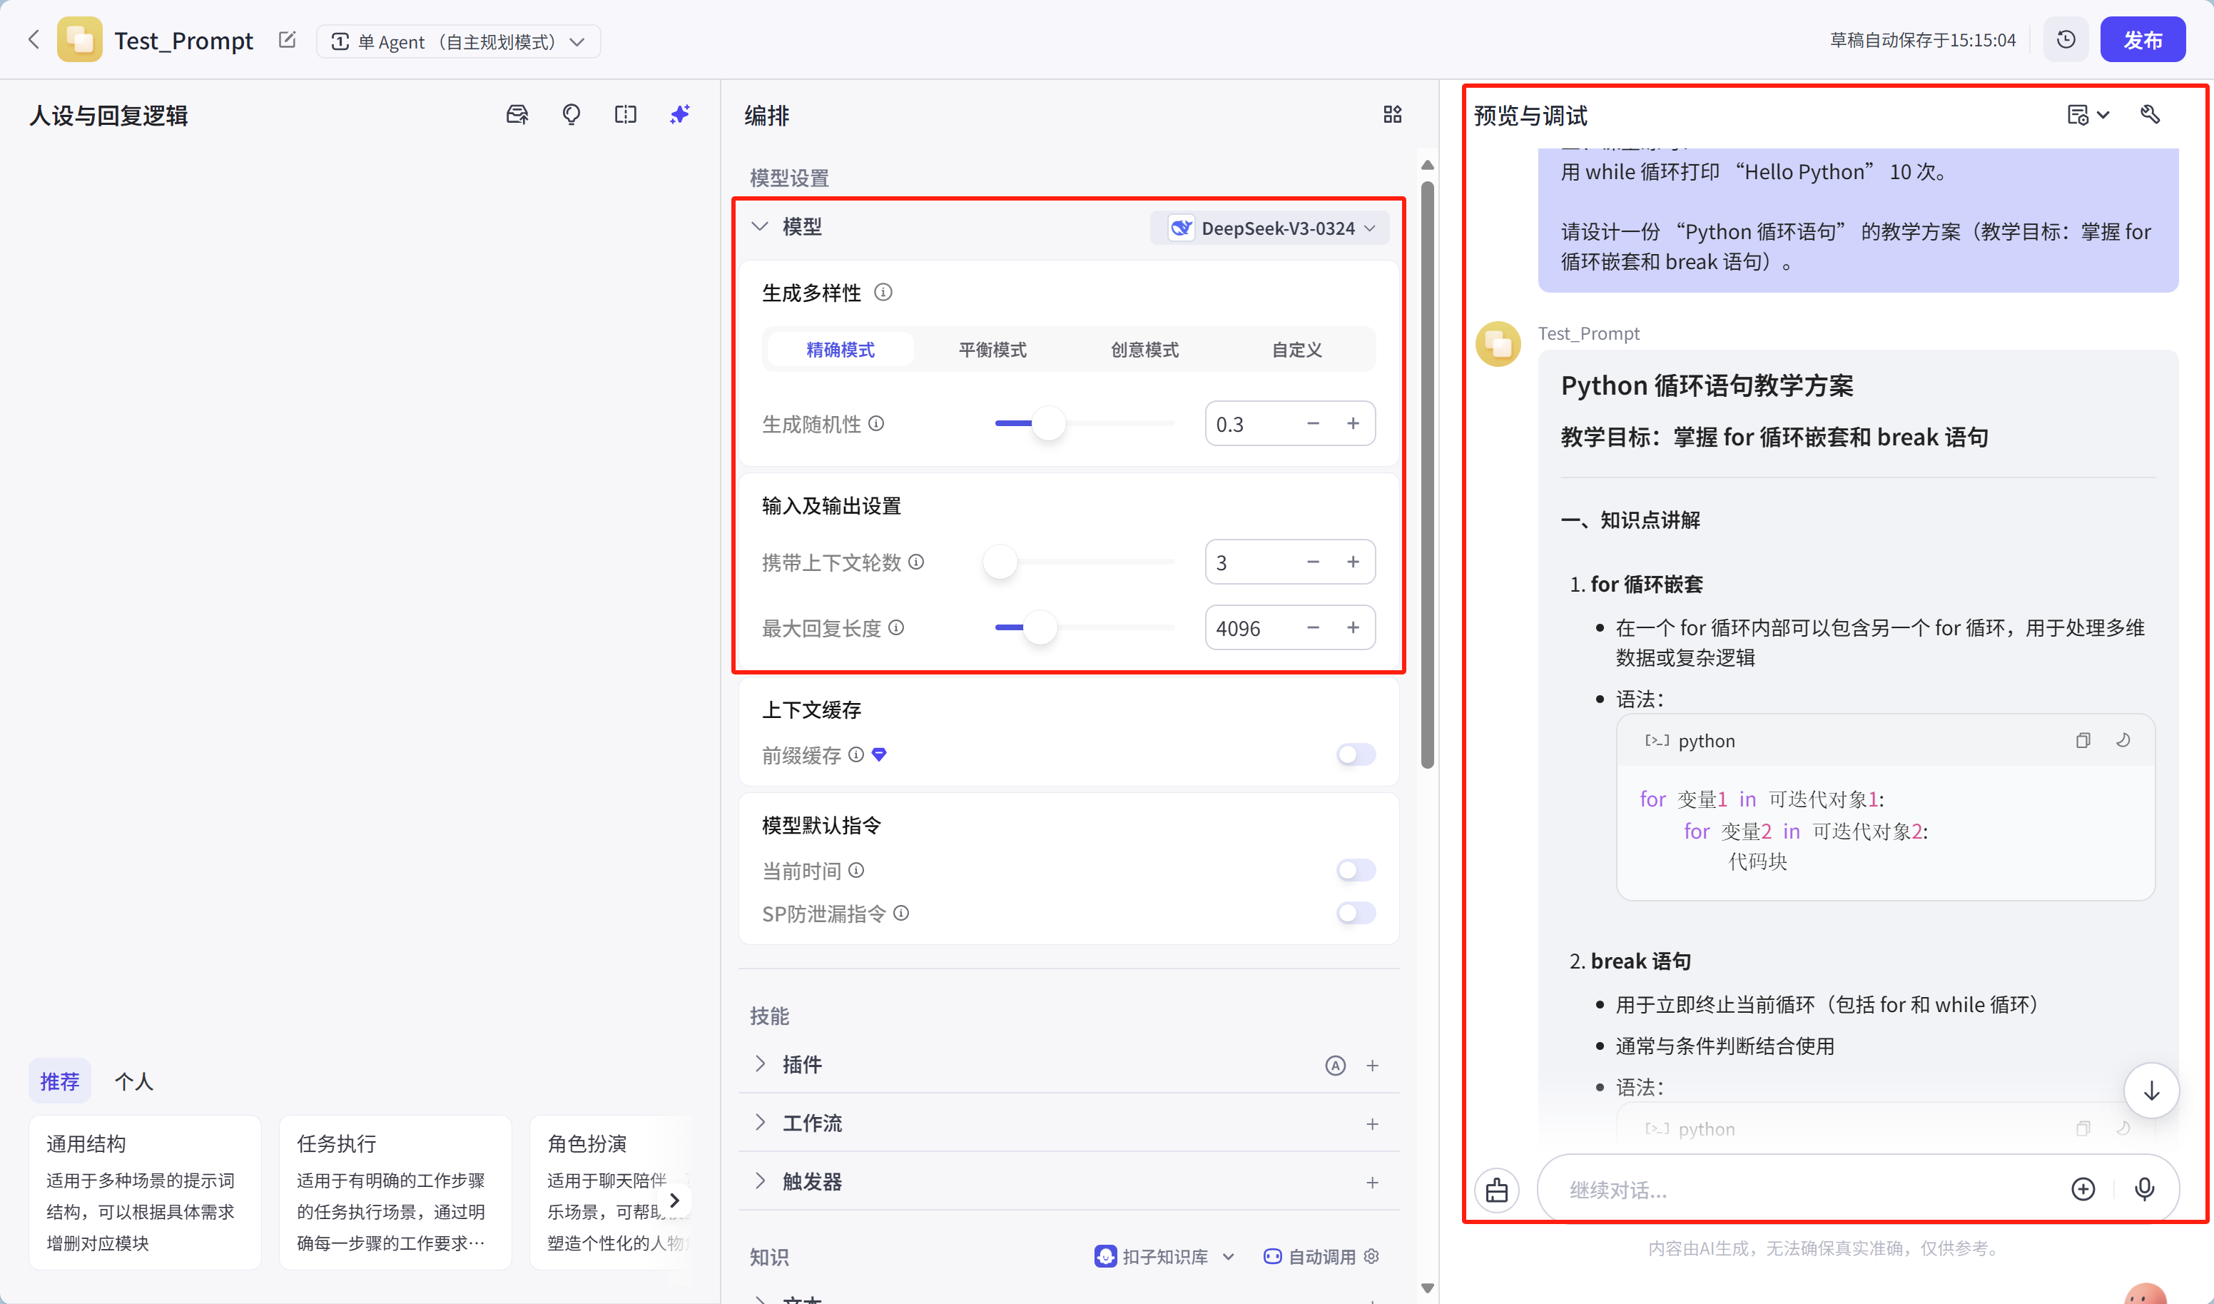Click the 生成随机性 slider handle
This screenshot has width=2214, height=1304.
point(1048,423)
